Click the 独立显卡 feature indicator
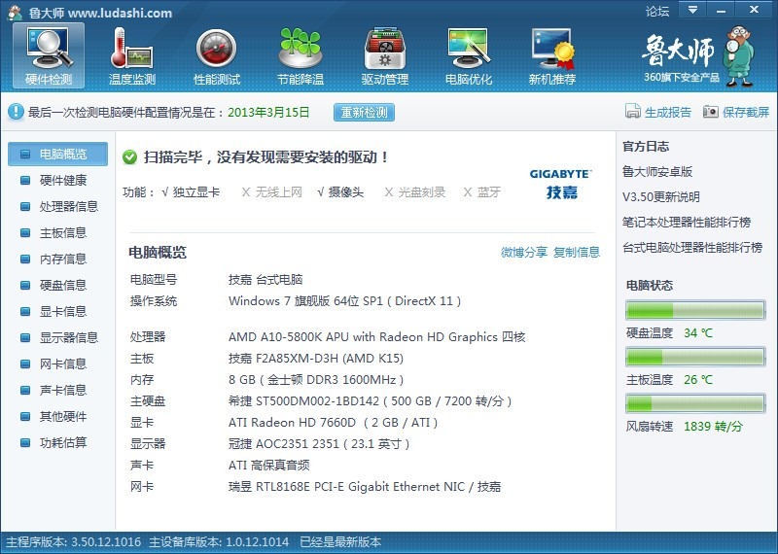Screen dimensions: 778x554 pyautogui.click(x=191, y=191)
